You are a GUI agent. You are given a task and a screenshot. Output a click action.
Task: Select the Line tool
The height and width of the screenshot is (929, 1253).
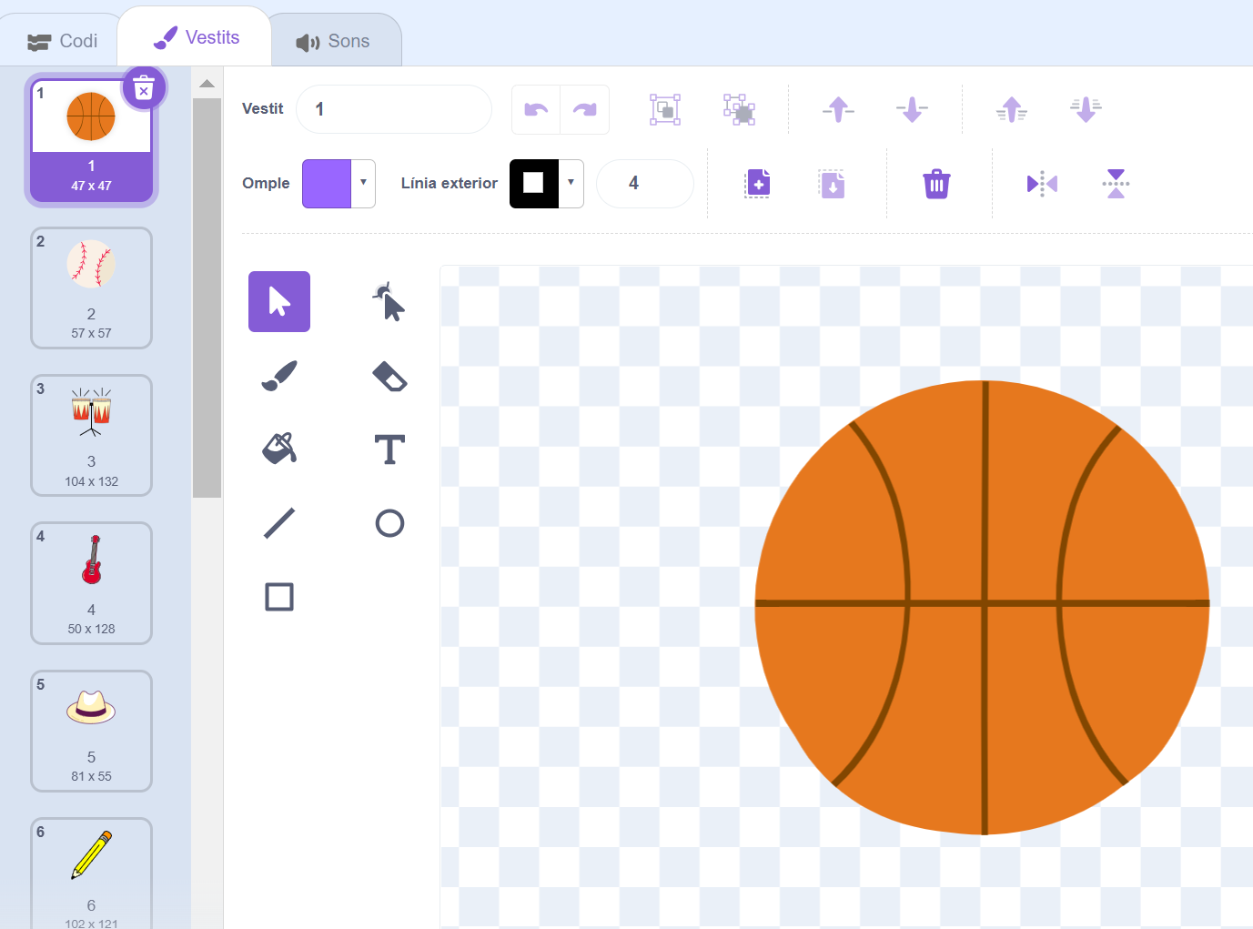coord(279,523)
